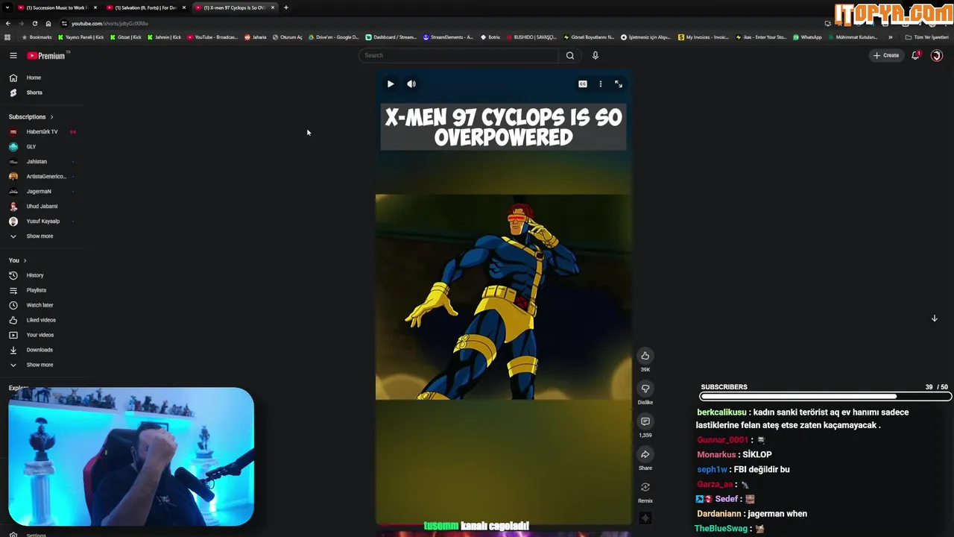
Task: Click the browser home button
Action: 48,23
